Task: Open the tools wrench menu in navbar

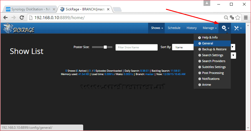Action: pos(238,28)
